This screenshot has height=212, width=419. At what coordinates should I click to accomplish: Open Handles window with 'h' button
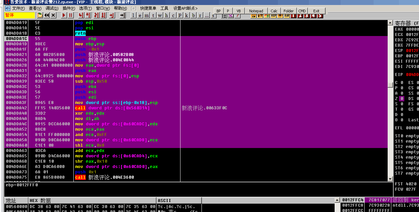click(x=166, y=15)
